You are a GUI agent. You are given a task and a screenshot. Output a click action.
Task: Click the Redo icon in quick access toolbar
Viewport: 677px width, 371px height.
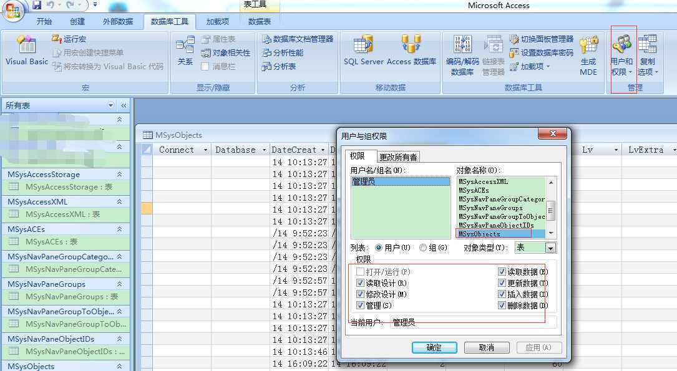point(70,5)
